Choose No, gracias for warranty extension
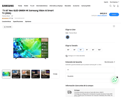Viewport: 121px width, 97px height. coord(90,76)
